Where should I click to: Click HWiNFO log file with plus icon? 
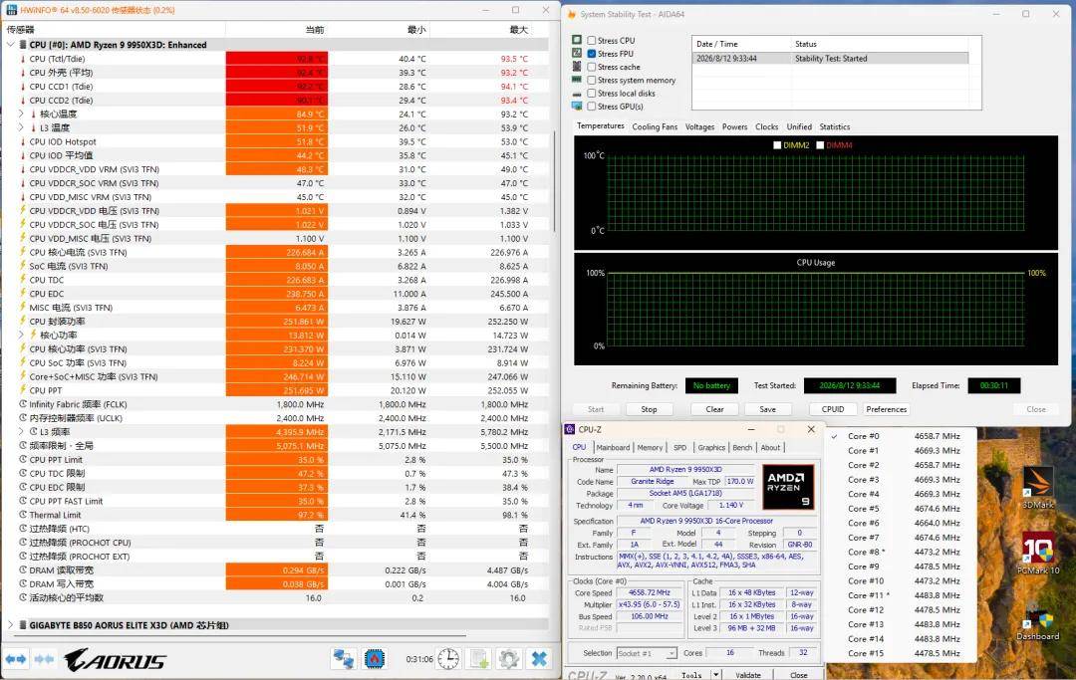(x=479, y=659)
